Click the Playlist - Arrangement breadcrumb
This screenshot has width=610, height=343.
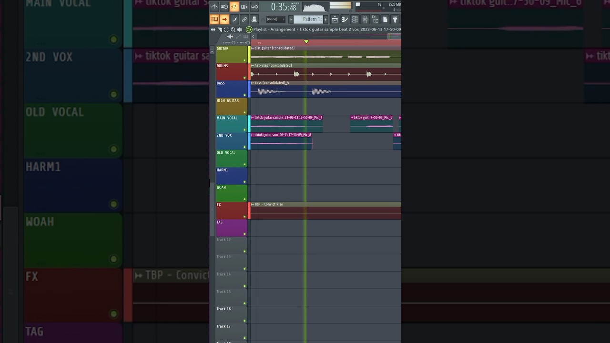(x=274, y=30)
